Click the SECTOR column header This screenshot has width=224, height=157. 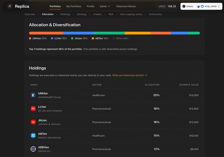tap(97, 85)
